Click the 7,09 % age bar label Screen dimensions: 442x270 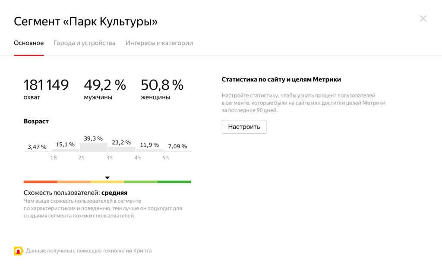177,147
